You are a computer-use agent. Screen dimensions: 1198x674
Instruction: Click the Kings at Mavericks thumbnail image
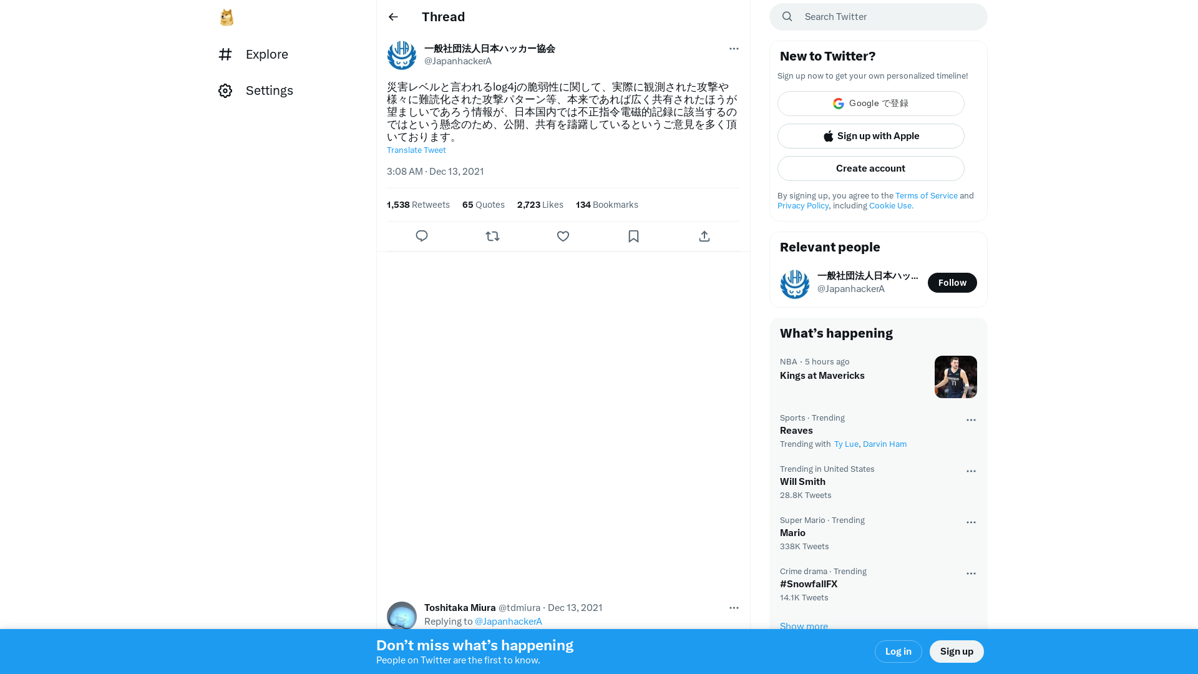tap(956, 377)
